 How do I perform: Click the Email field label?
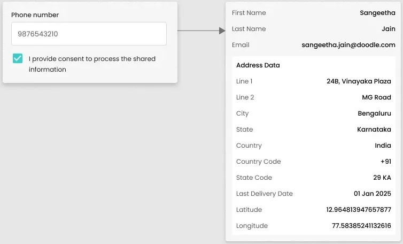[x=241, y=45]
